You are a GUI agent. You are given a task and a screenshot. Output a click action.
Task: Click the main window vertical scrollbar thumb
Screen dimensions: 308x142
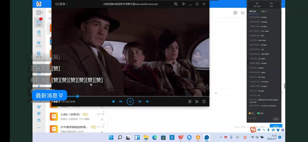(x=284, y=86)
